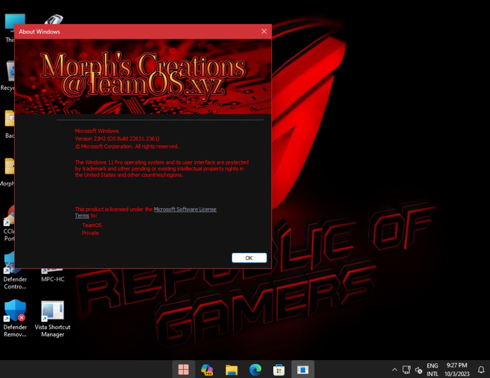Select Defender Remover desktop shortcut
490x378 pixels.
[x=15, y=318]
